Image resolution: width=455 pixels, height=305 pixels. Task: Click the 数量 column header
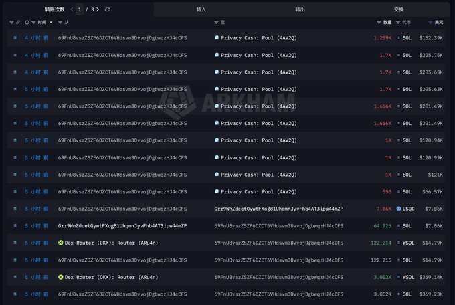(x=387, y=22)
